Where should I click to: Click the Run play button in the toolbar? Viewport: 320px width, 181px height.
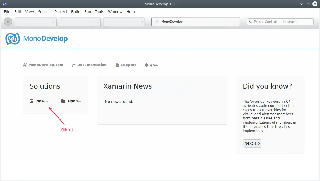click(x=8, y=22)
